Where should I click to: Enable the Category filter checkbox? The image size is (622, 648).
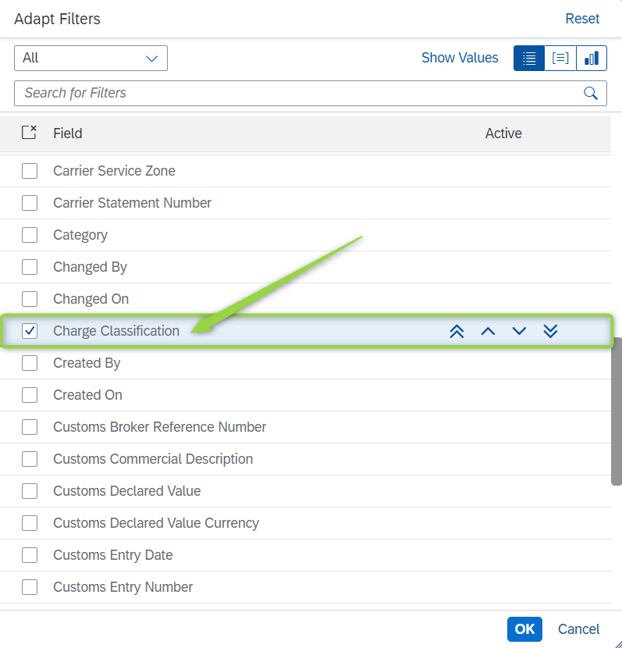(x=29, y=234)
